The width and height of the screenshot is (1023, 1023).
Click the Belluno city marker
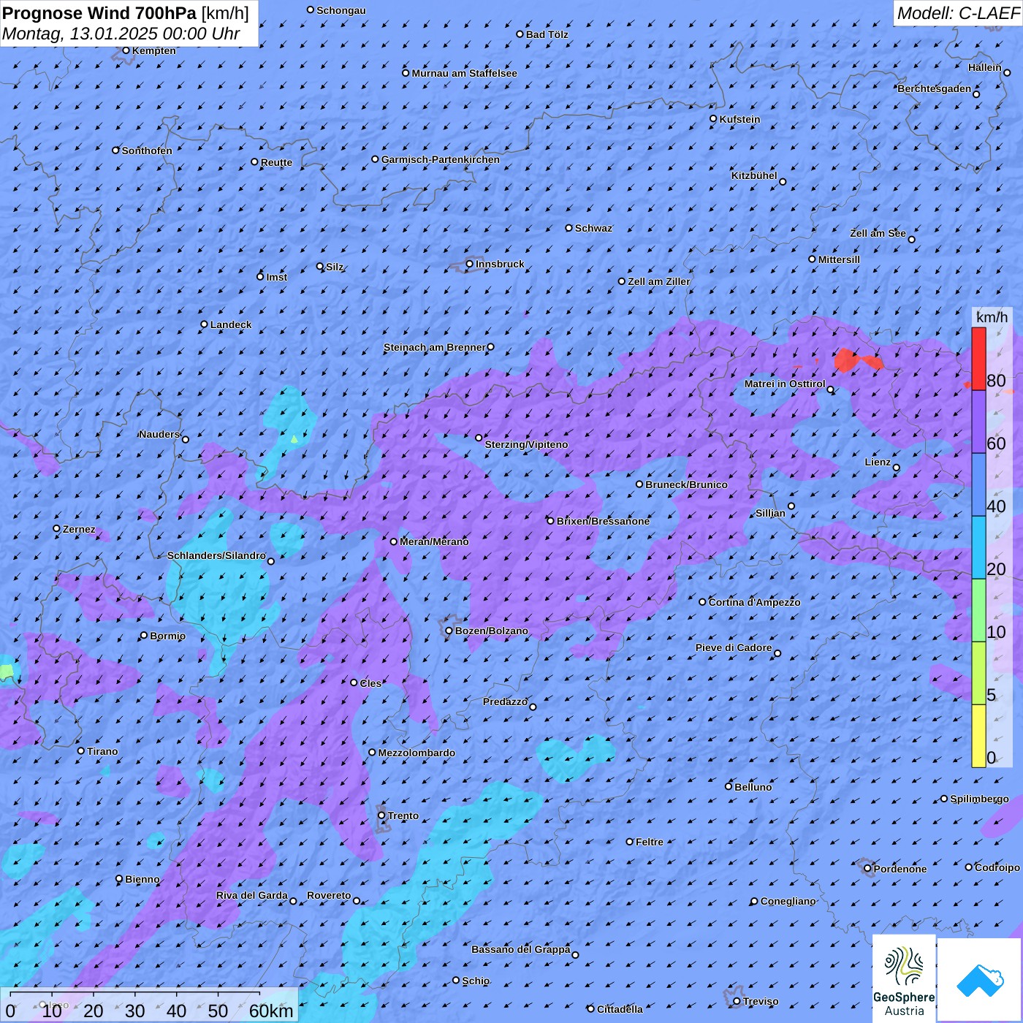coord(729,786)
